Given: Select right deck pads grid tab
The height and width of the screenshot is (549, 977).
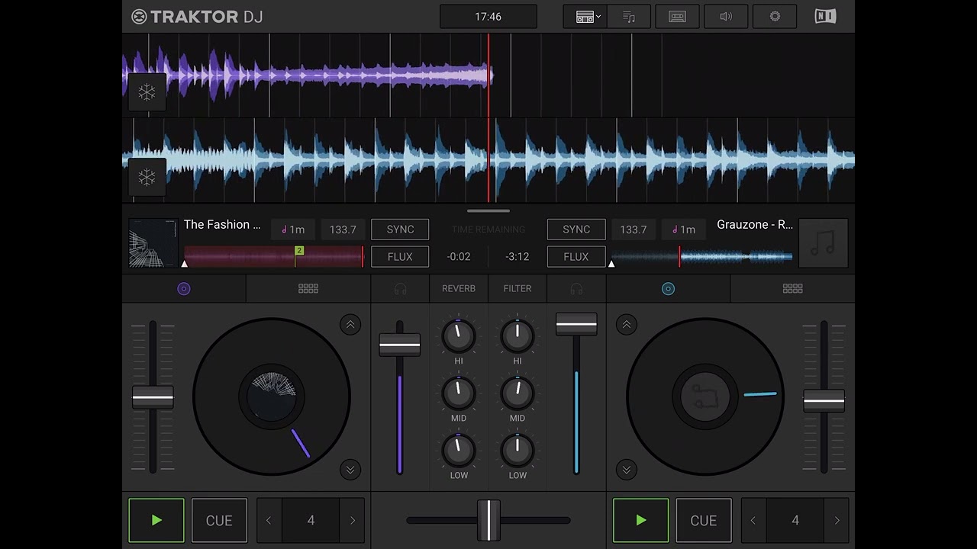Looking at the screenshot, I should [x=792, y=289].
